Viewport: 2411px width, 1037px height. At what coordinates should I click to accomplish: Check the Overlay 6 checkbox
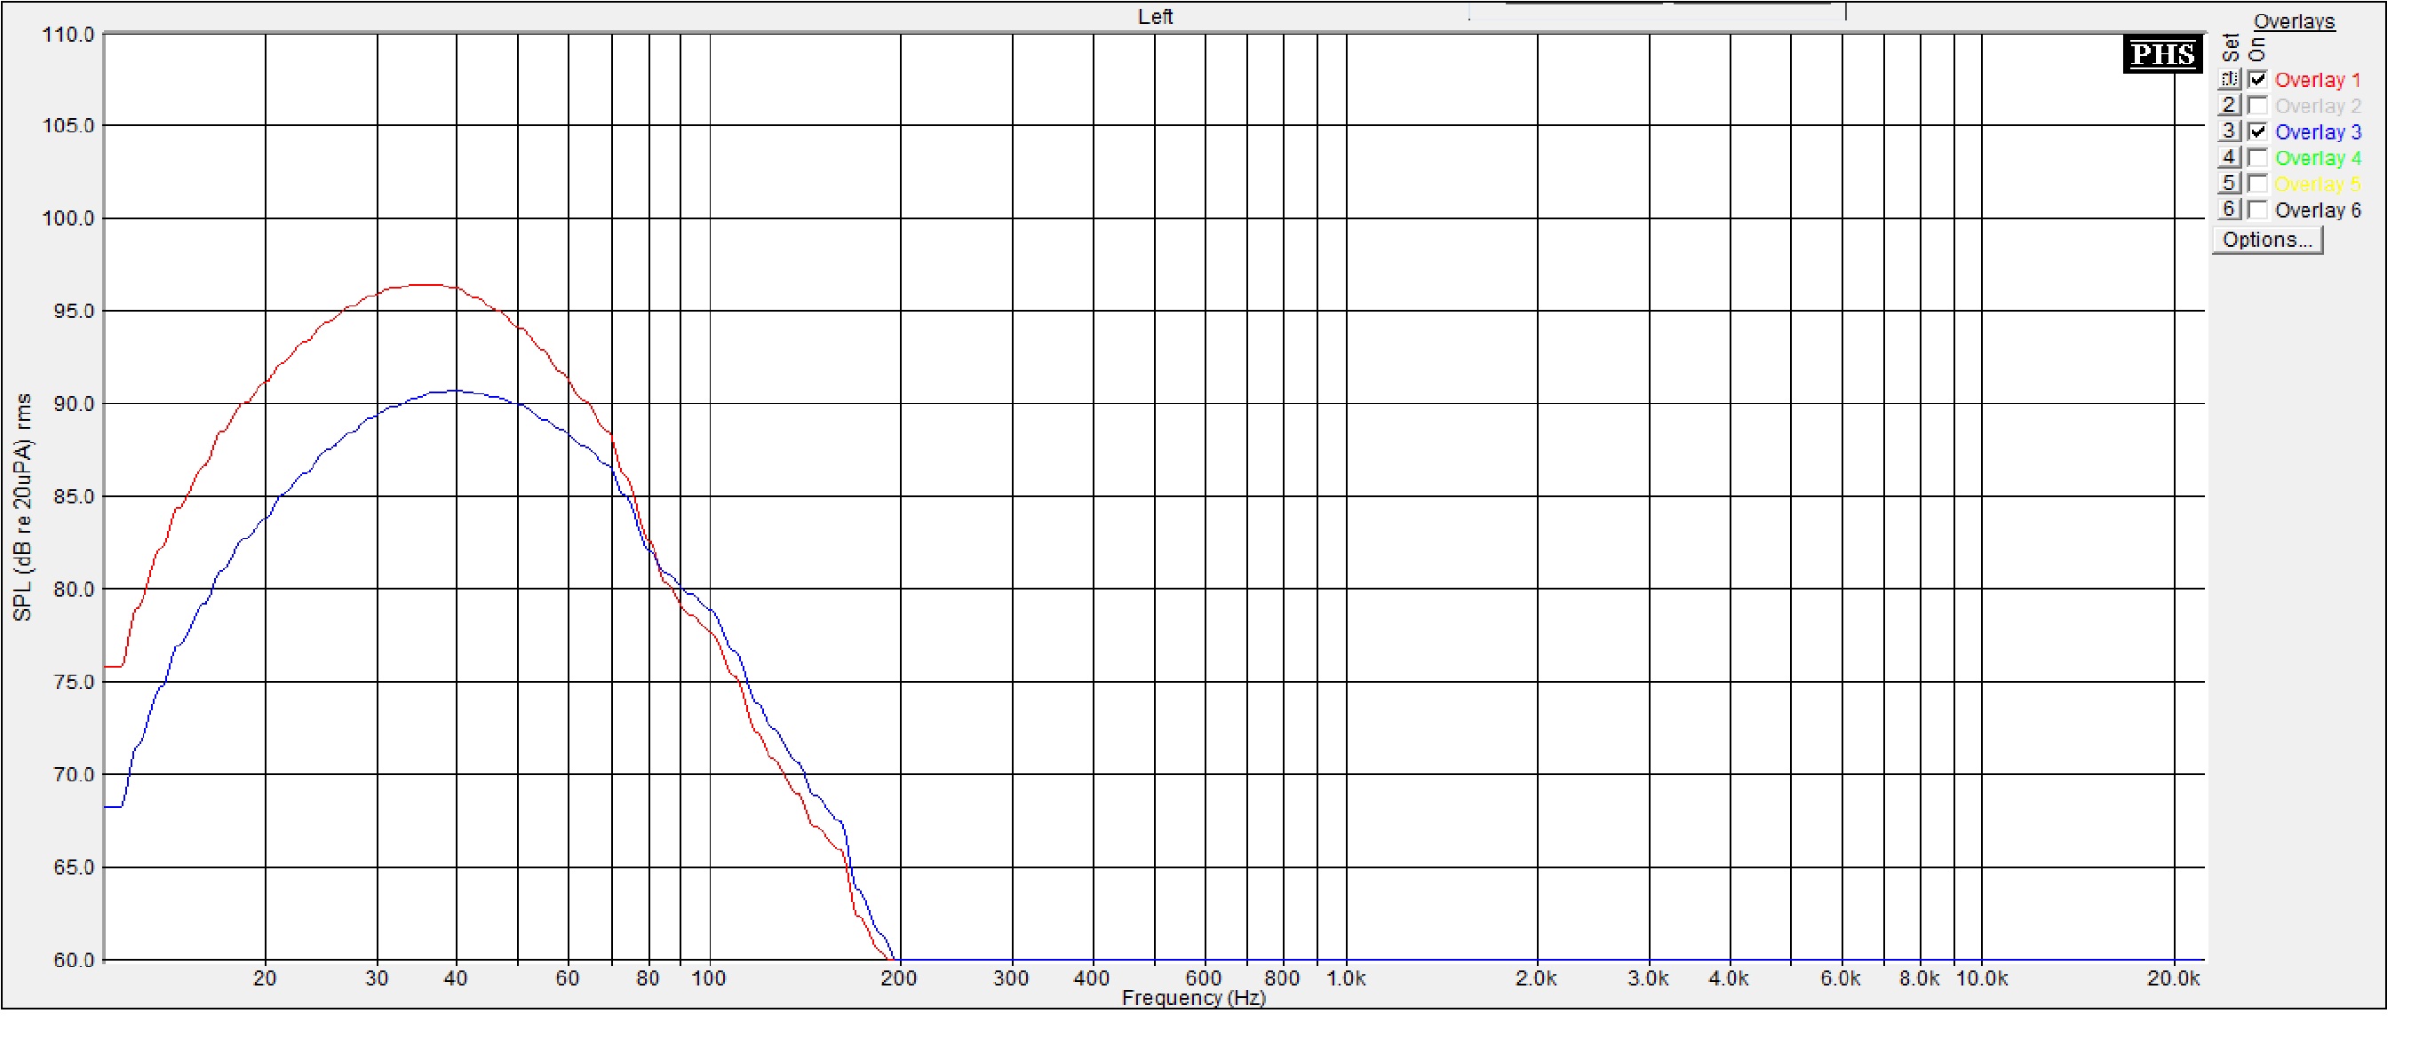point(2256,210)
